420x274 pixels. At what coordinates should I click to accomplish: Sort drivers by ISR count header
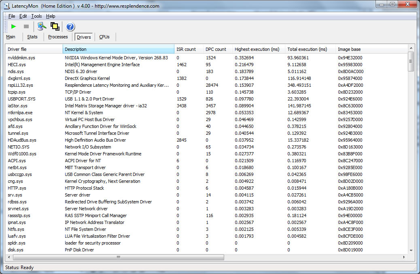coord(186,49)
